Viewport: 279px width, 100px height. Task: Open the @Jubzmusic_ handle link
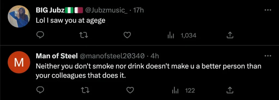coord(108,11)
